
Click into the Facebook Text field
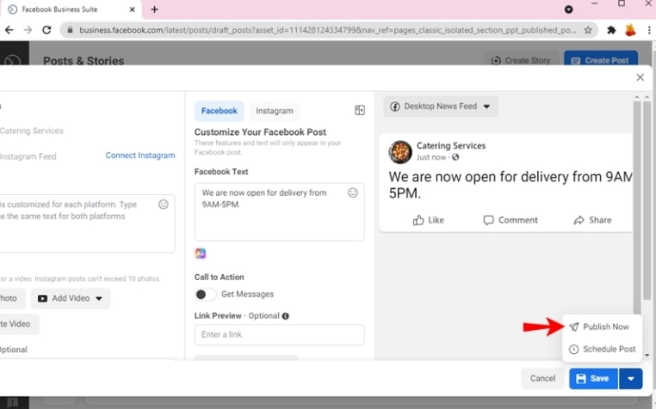coord(280,212)
